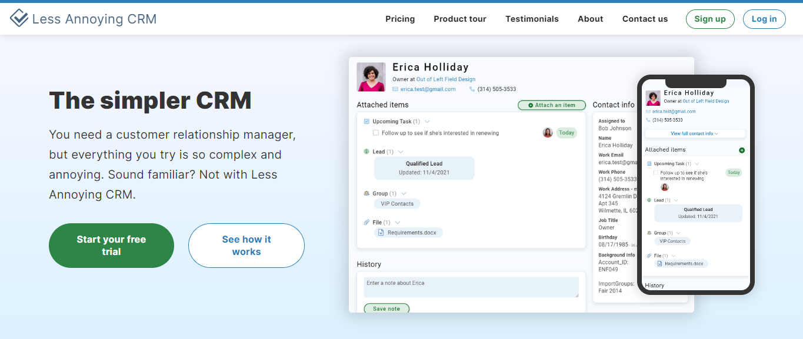Open the Testimonials page from the navigation
This screenshot has width=803, height=339.
coord(532,19)
